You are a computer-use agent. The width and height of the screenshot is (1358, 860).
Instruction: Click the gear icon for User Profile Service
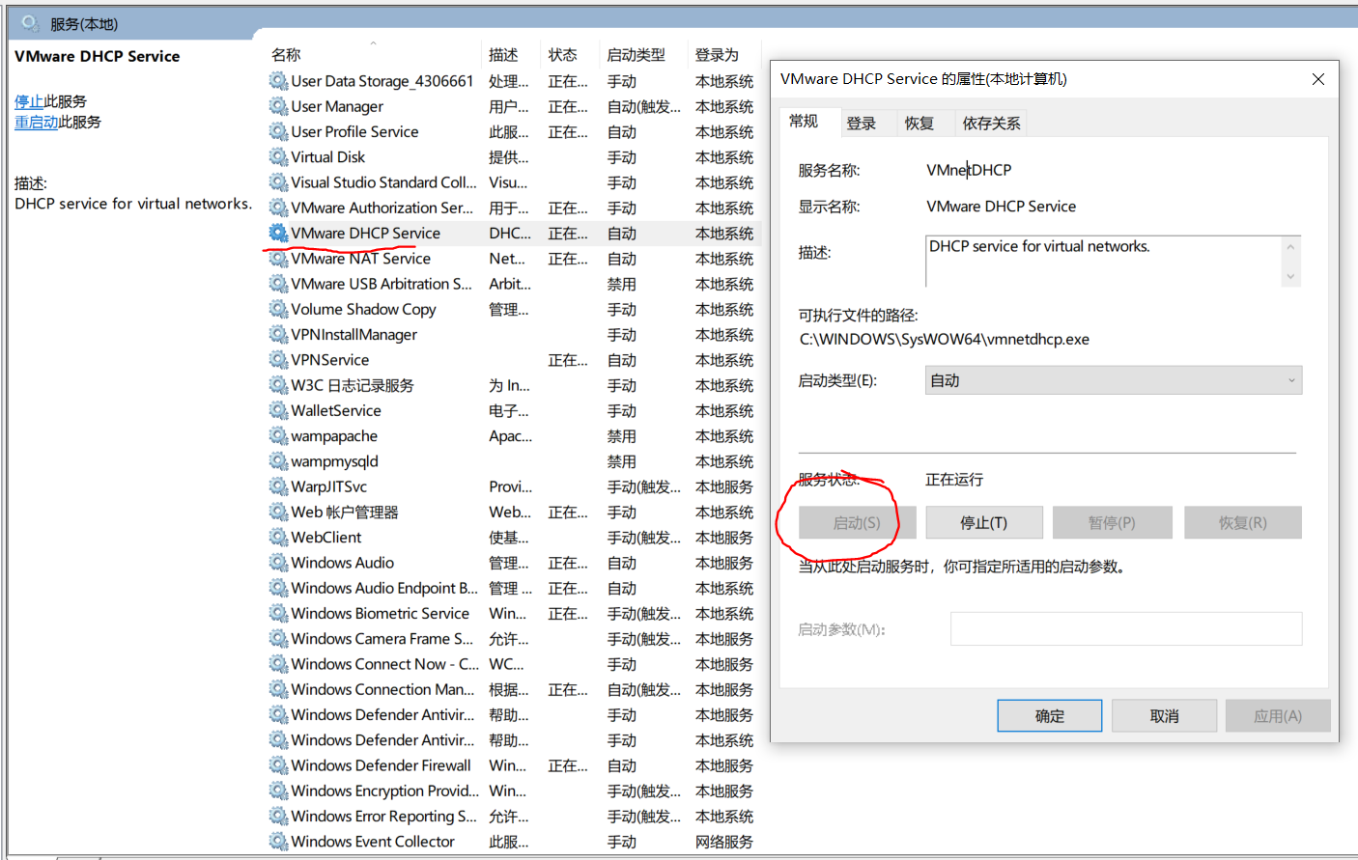[279, 131]
